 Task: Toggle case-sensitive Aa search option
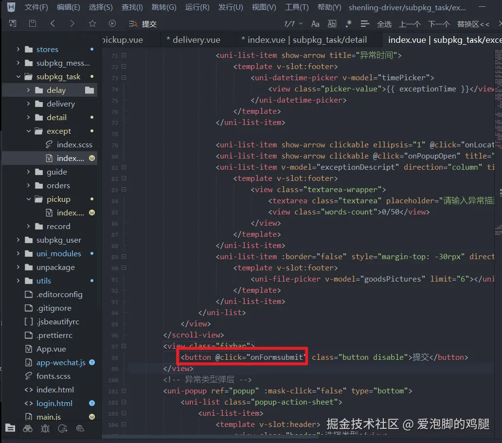315,24
